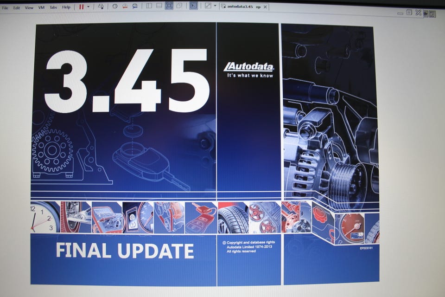445x297 pixels.
Task: Open the Edit menu
Action: (17, 8)
